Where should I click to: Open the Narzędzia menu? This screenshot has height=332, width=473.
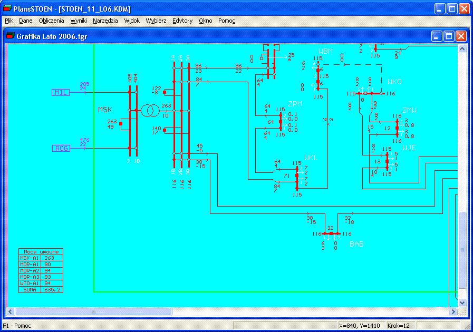click(x=105, y=21)
